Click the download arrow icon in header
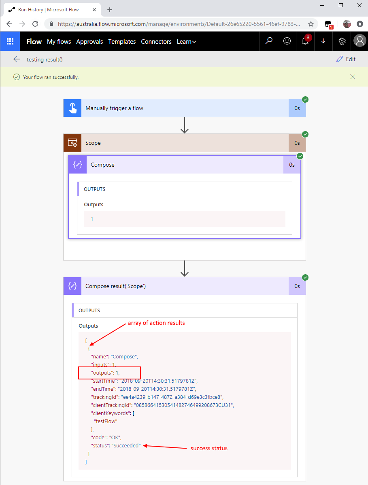 (x=323, y=41)
